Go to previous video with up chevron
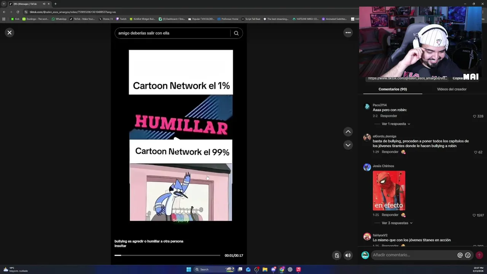The width and height of the screenshot is (487, 274). pos(348,132)
